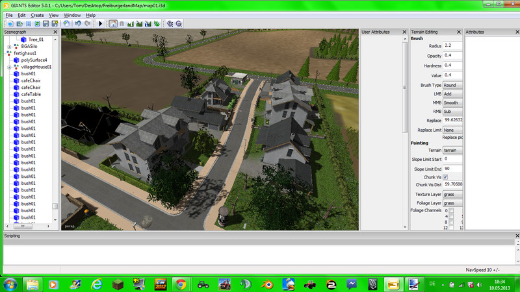Click the Redo arrow icon
The height and width of the screenshot is (292, 520).
pos(88,23)
